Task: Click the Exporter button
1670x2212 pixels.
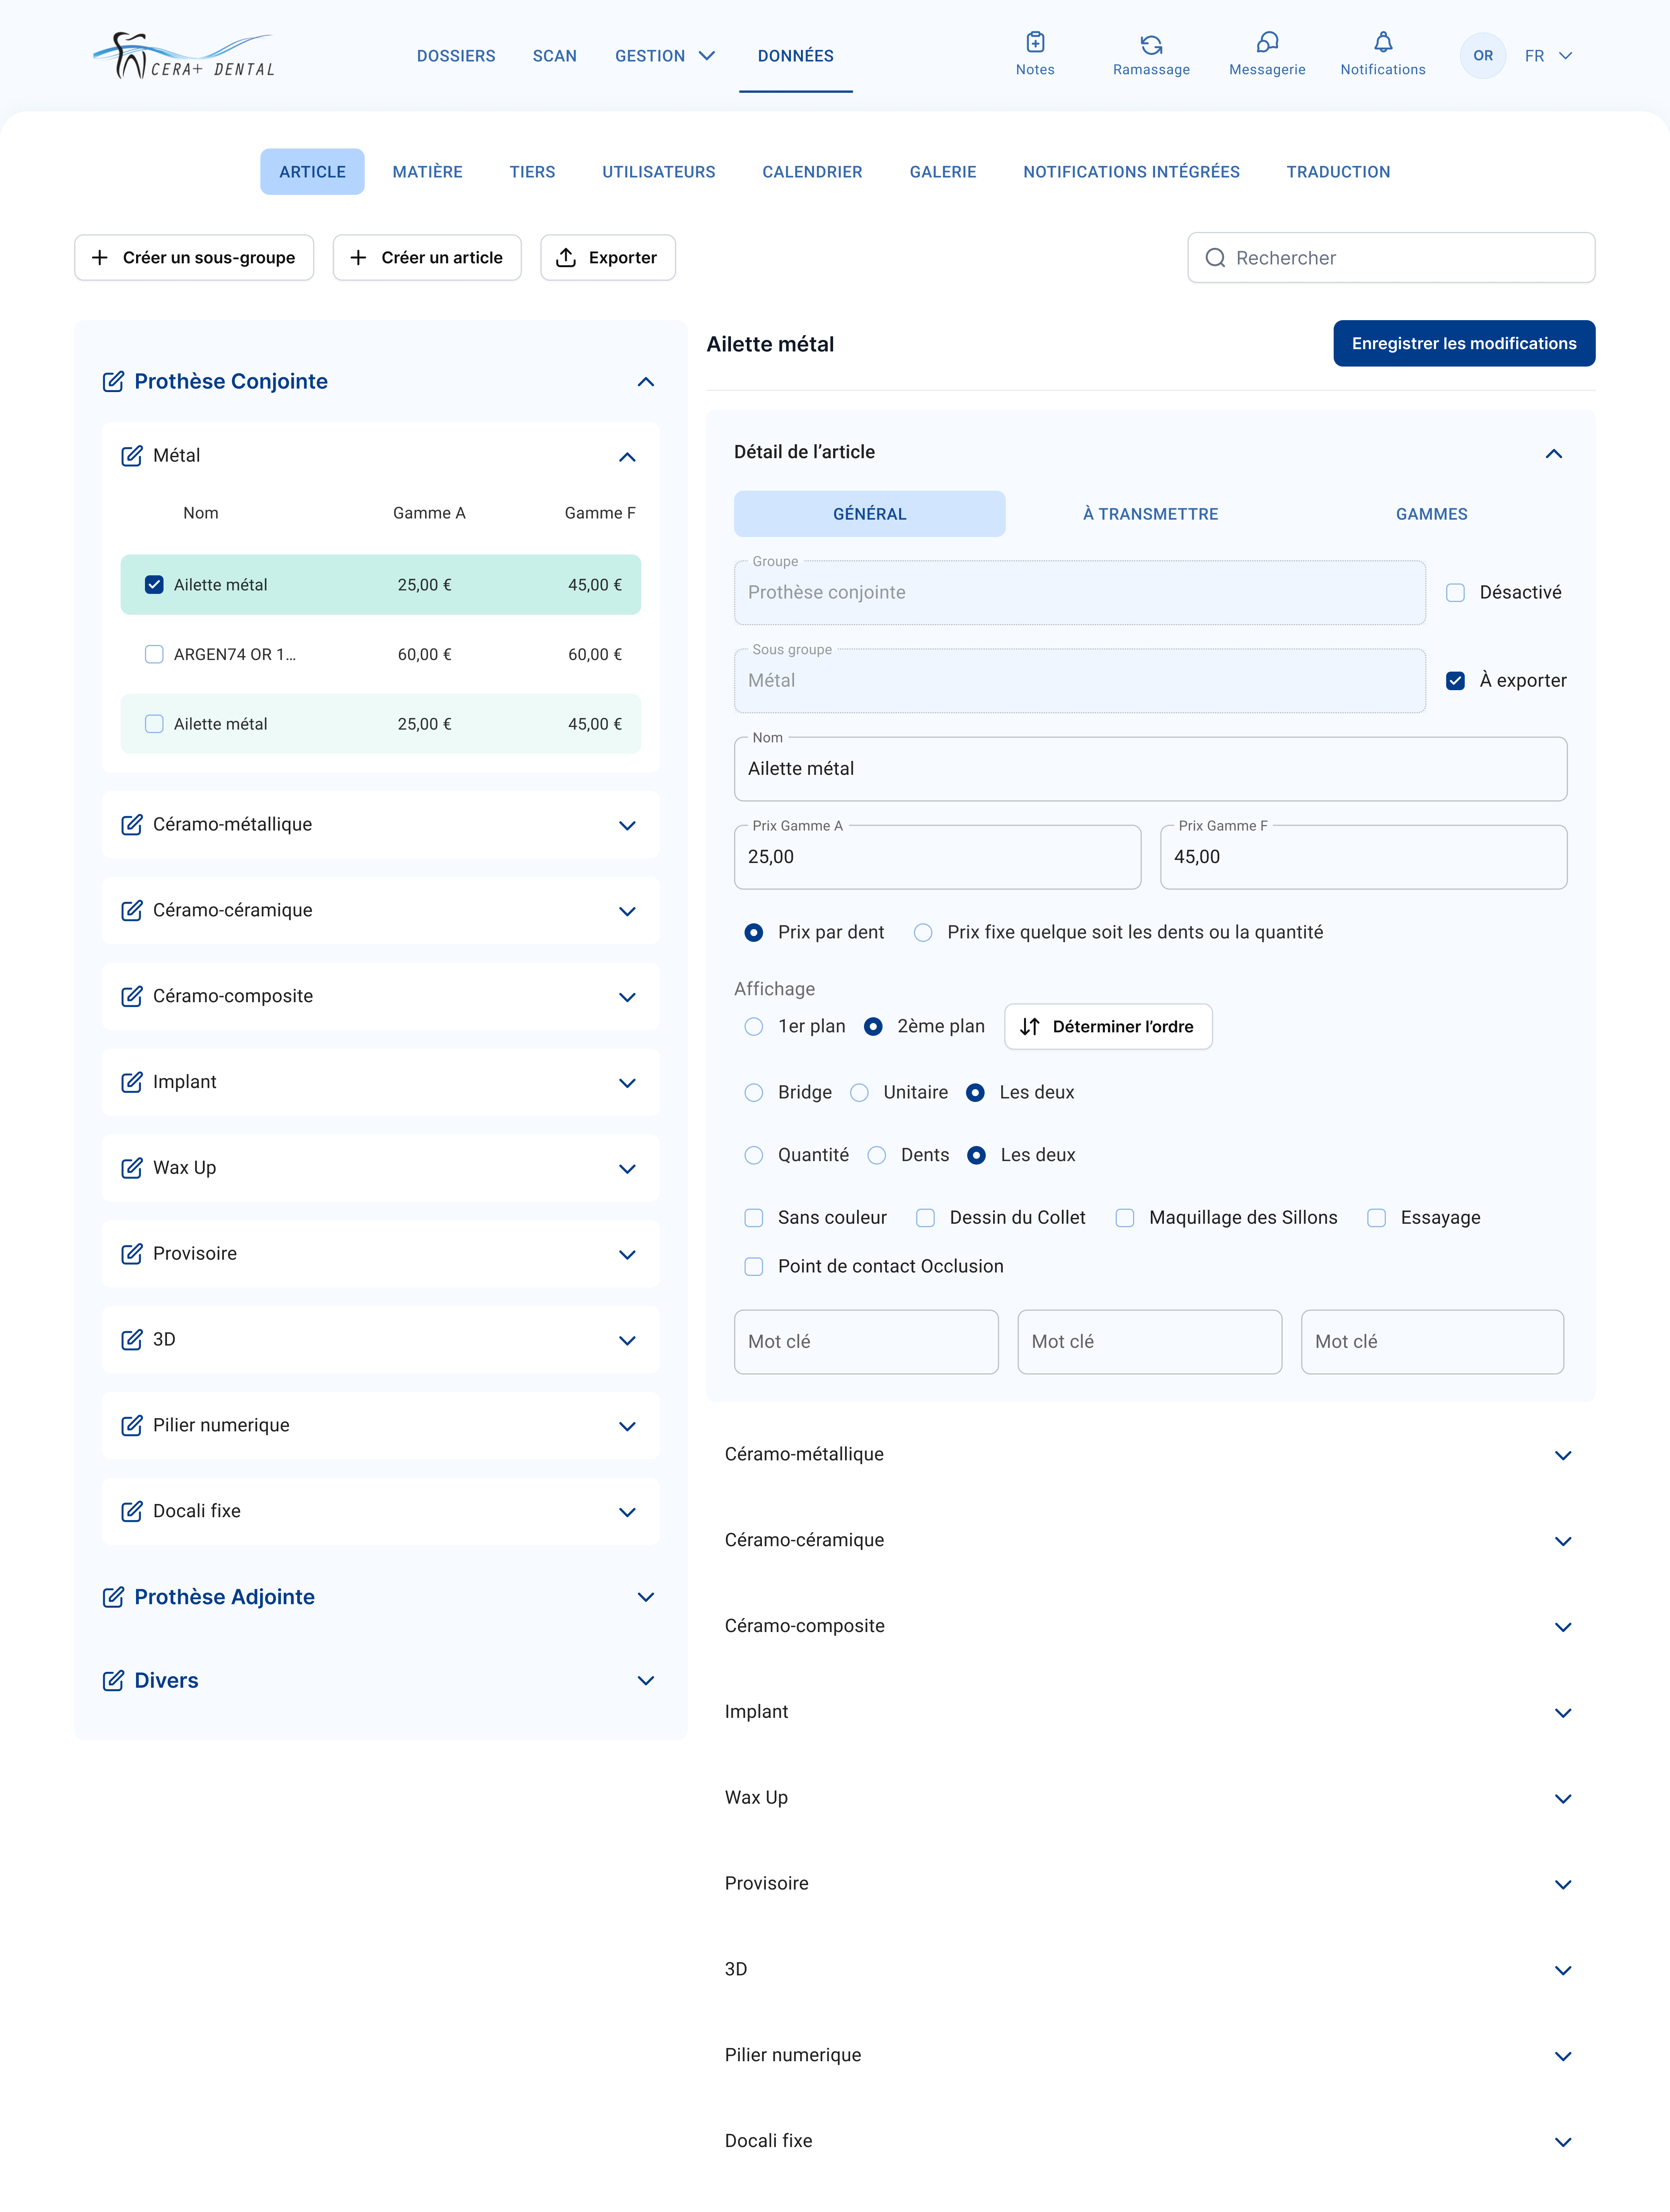Action: (608, 258)
